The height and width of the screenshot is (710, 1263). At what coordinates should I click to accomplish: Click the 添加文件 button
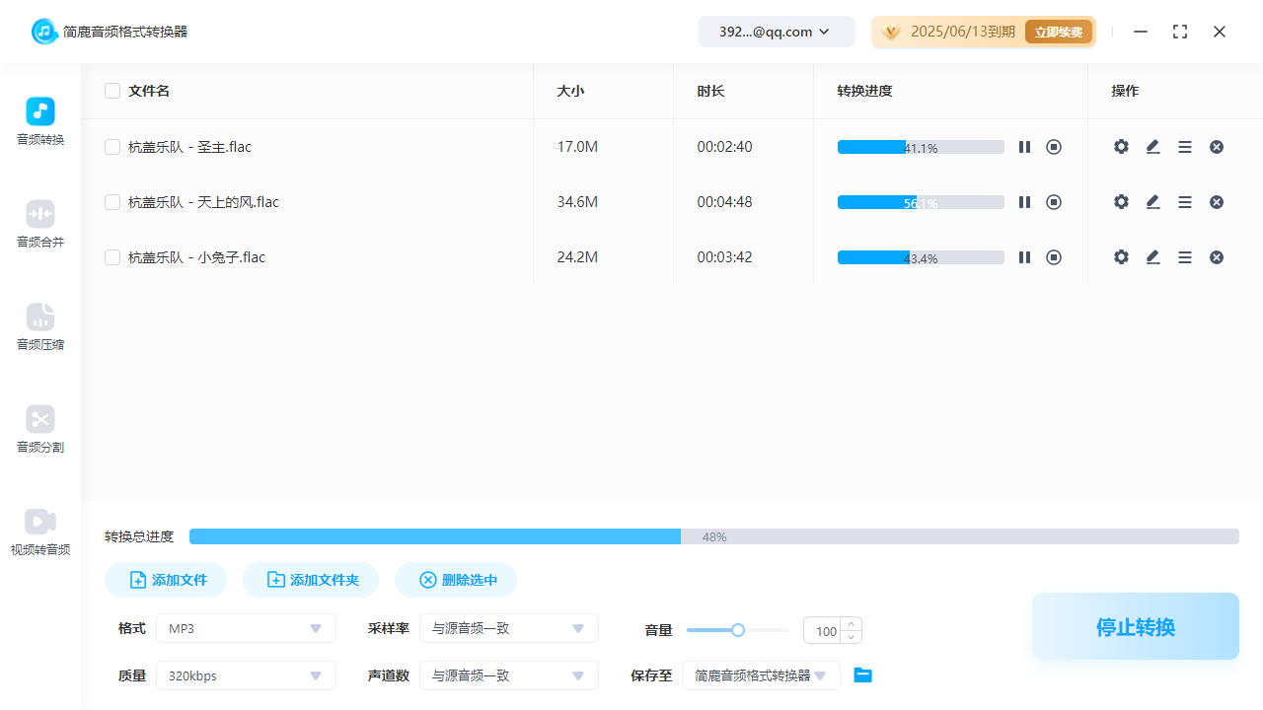pyautogui.click(x=166, y=580)
